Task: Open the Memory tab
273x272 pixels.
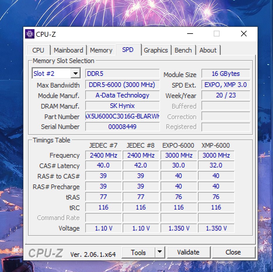Action: [x=101, y=50]
